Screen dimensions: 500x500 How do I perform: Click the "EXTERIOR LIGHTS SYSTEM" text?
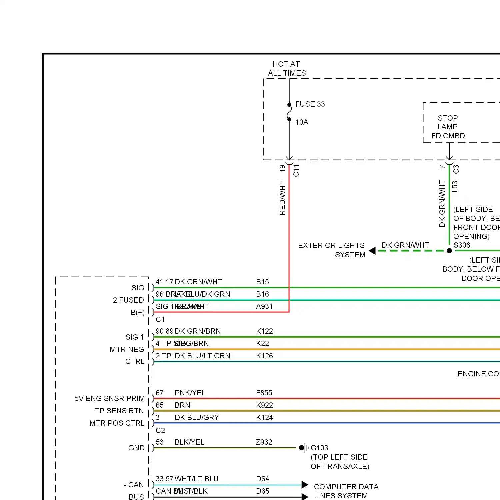[x=332, y=250]
